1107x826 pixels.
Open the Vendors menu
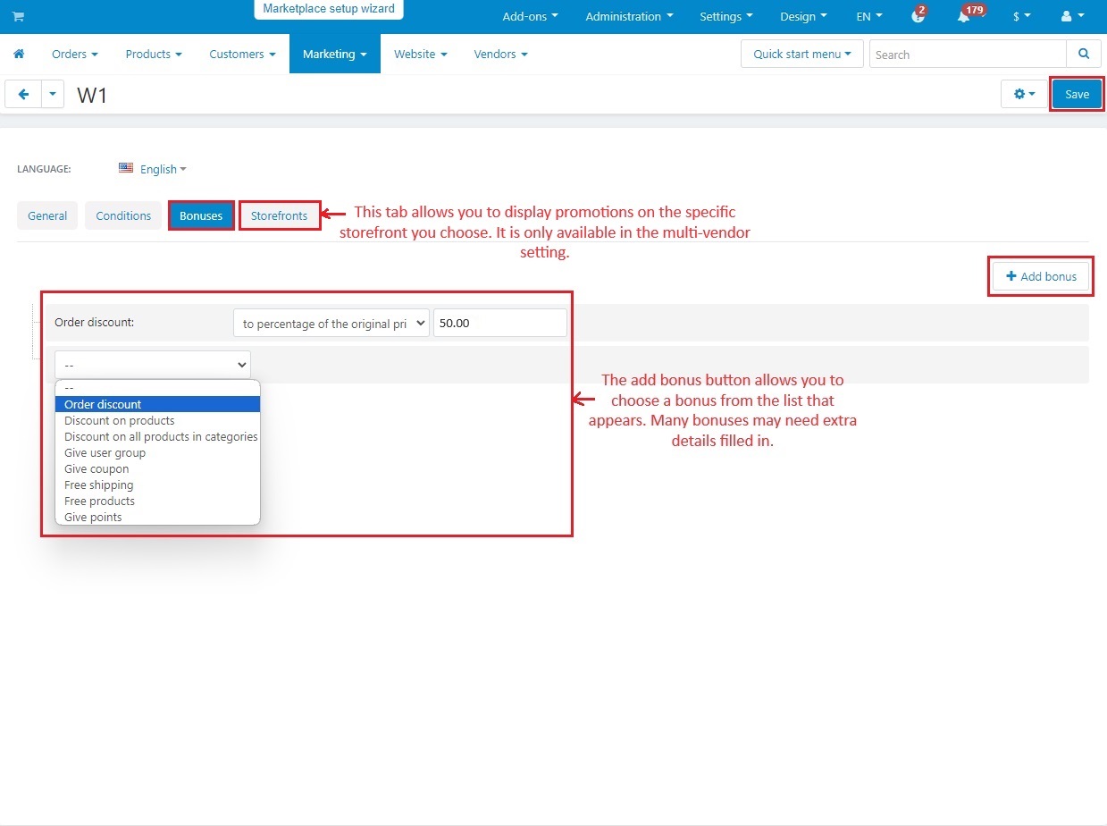[500, 54]
